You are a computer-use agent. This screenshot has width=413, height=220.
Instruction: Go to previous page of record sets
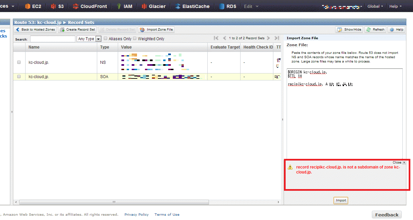225,38
